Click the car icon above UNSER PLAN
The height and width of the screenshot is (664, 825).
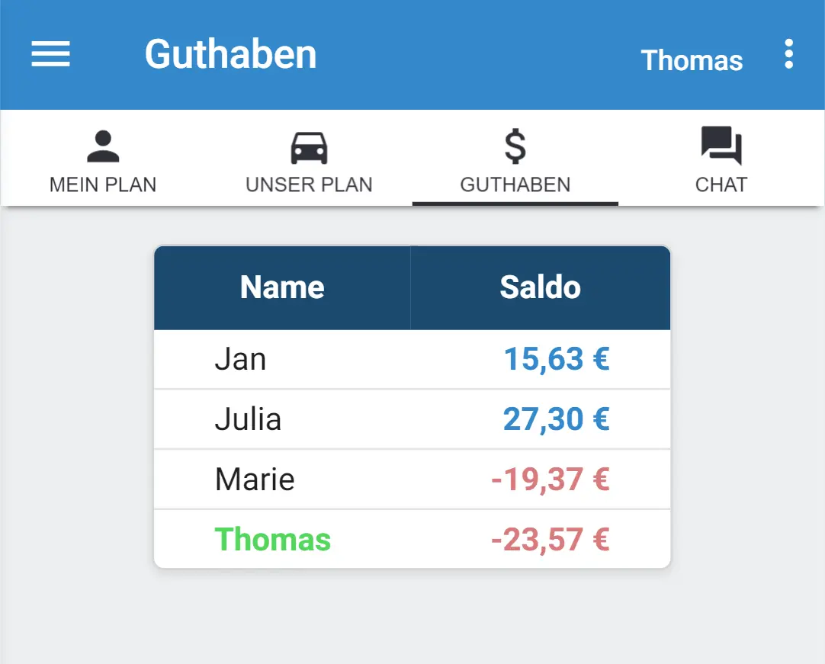click(309, 146)
